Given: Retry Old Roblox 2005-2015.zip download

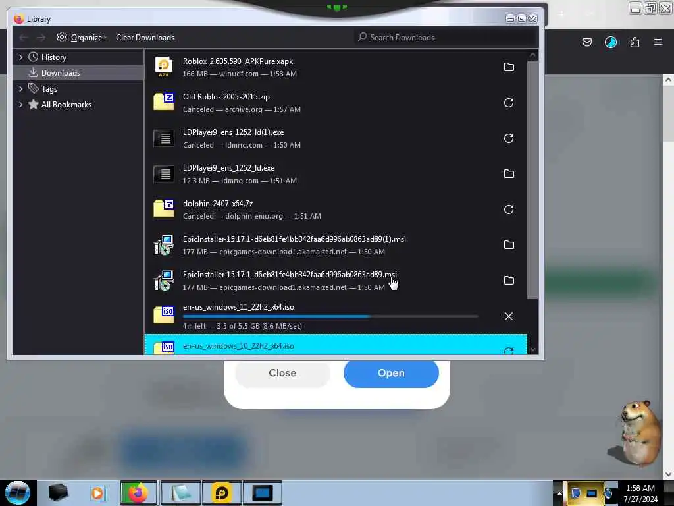Looking at the screenshot, I should click(509, 103).
